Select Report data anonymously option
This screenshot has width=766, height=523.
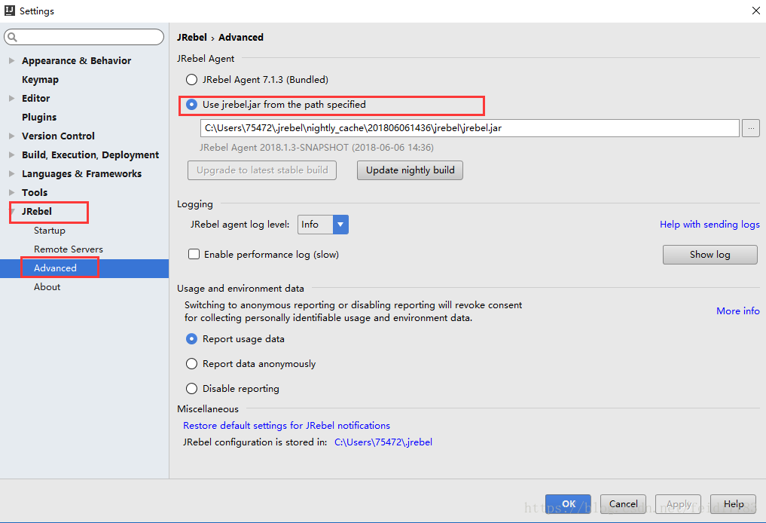pyautogui.click(x=192, y=364)
